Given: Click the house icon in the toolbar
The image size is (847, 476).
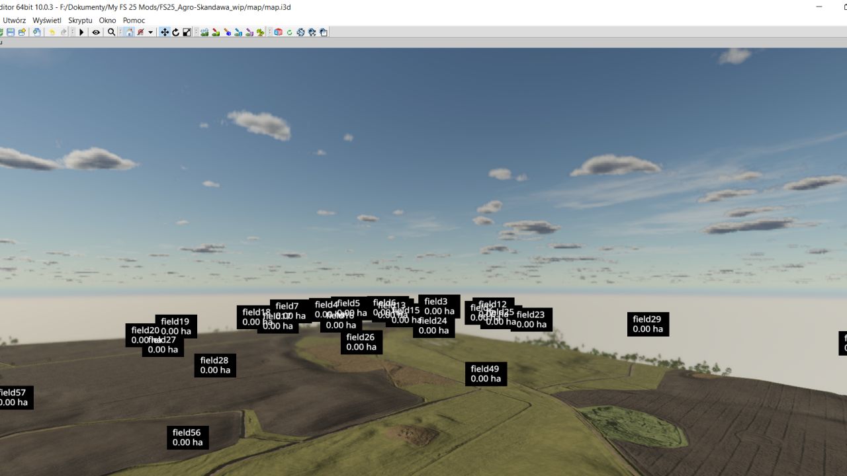Looking at the screenshot, I should click(129, 32).
